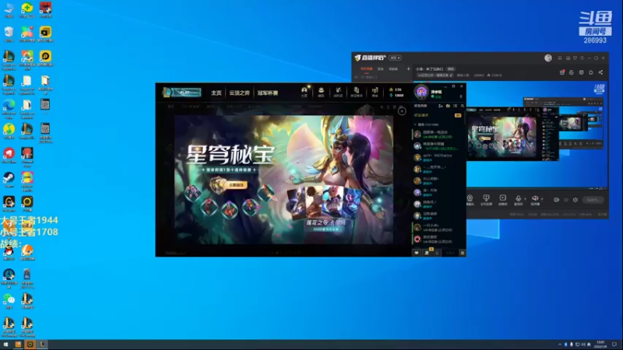Viewport: 623px width, 350px height.
Task: Close the banner with the circular X button
Action: tap(402, 111)
